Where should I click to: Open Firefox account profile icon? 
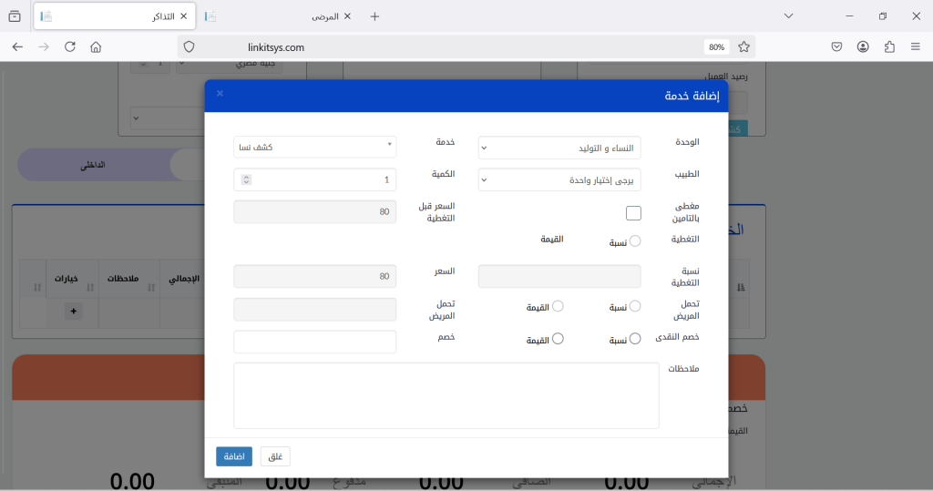point(863,46)
